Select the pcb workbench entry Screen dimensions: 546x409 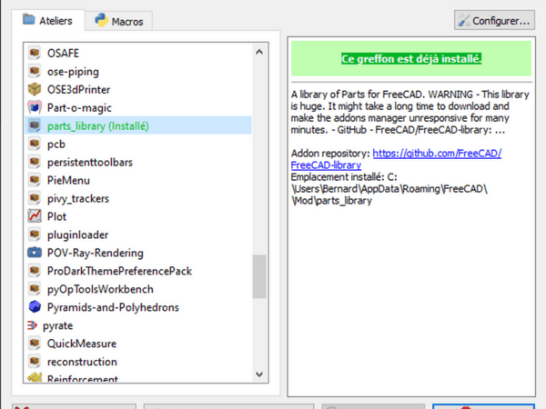tap(56, 144)
